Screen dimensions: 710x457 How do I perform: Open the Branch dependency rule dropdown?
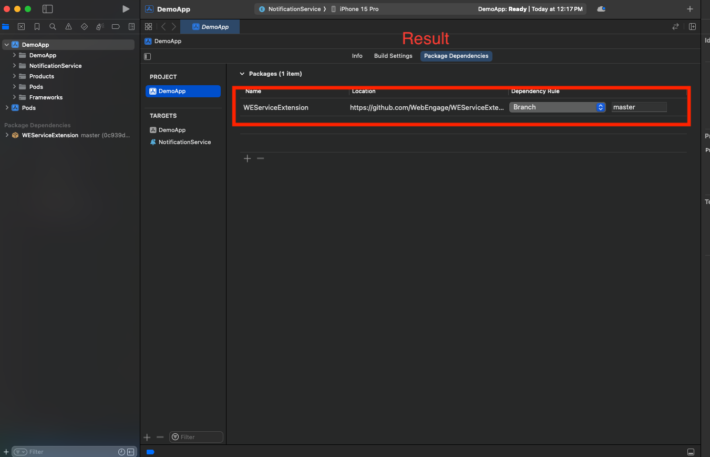click(x=558, y=107)
